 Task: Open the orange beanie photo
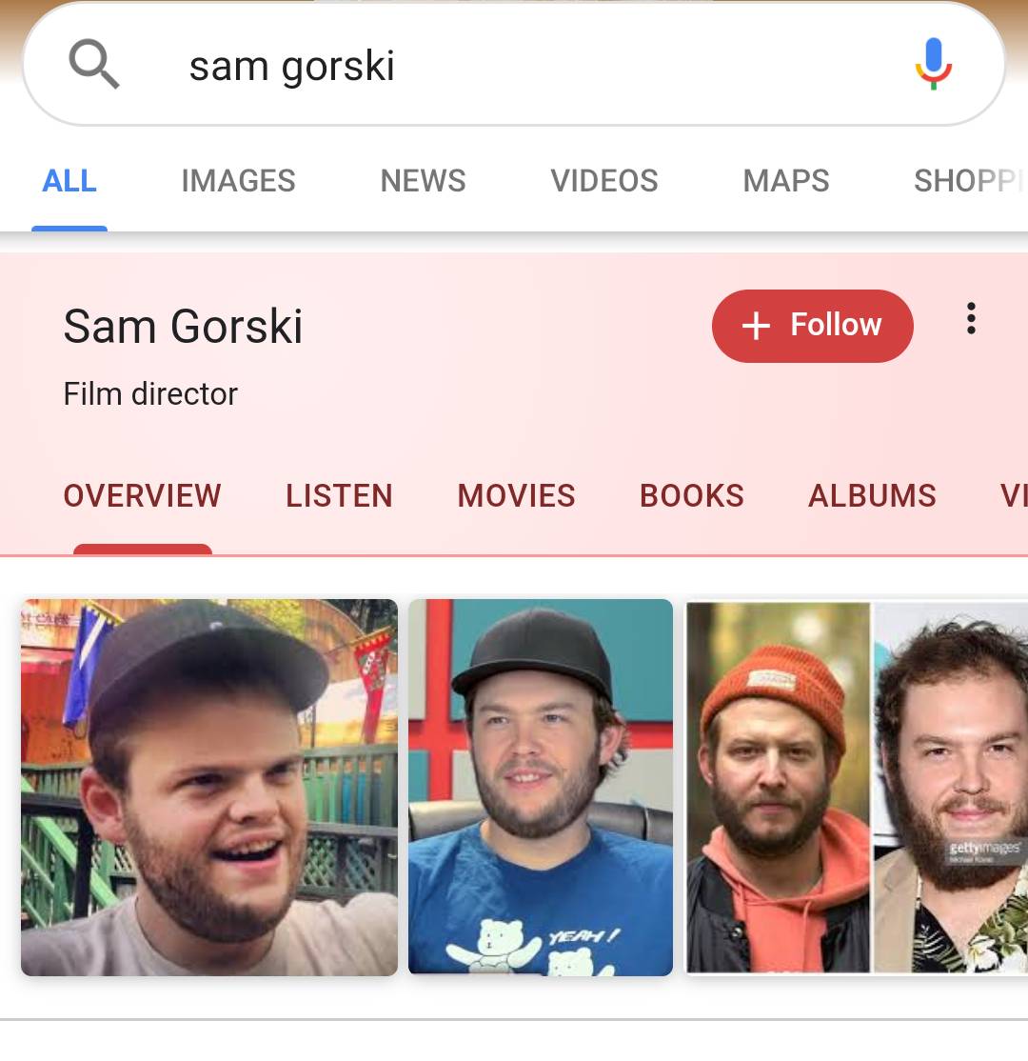(x=778, y=788)
